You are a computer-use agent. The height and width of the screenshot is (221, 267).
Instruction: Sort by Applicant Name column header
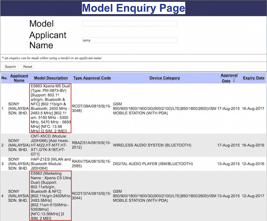[x=19, y=78]
